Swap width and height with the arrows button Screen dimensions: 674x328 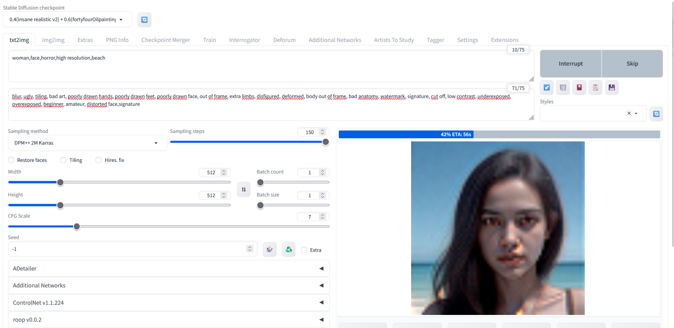point(243,189)
